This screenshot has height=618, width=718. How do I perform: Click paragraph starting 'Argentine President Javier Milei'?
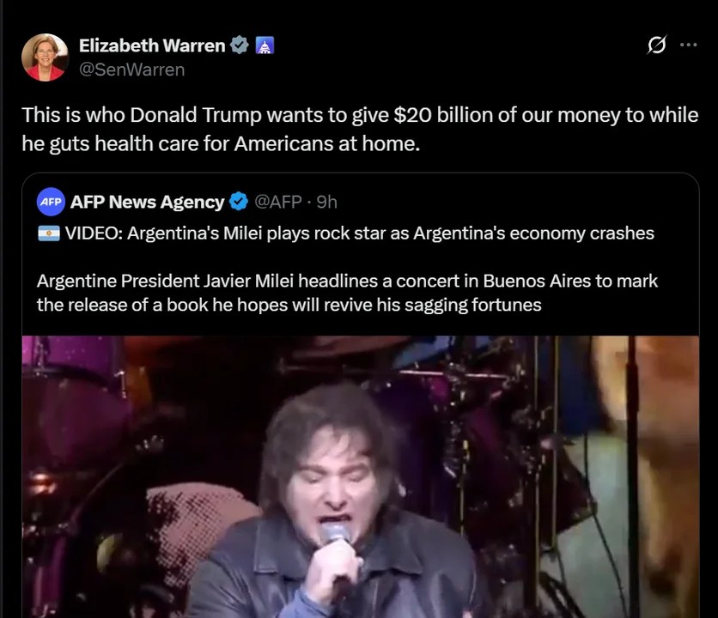point(347,293)
